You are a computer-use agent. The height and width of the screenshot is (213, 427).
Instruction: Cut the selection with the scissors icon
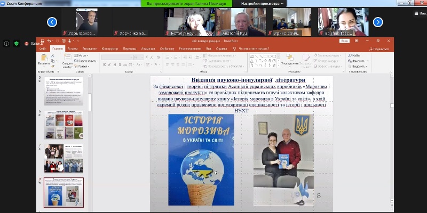point(52,55)
